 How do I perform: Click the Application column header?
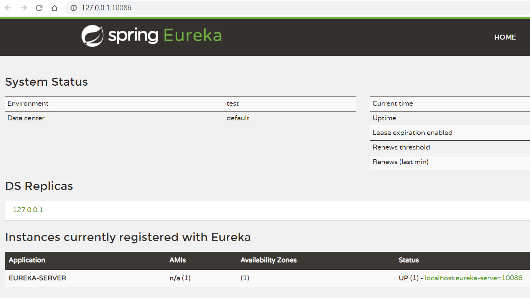tap(27, 260)
